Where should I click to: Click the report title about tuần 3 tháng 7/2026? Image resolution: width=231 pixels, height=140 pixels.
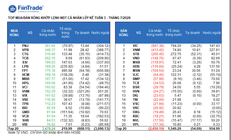(69, 18)
